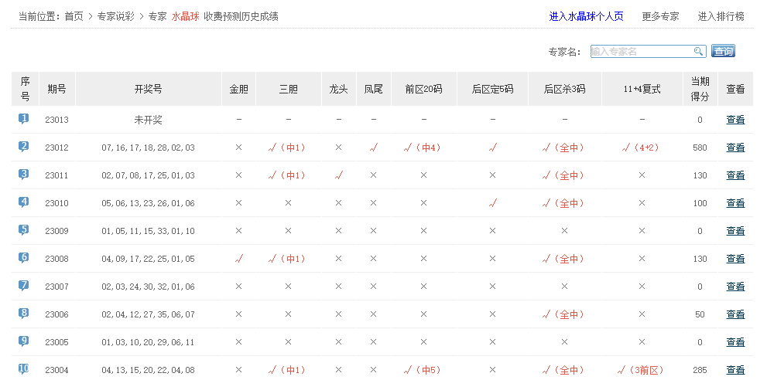This screenshot has height=380, width=767.
Task: Click the row 8 sequence number badge
Action: (24, 314)
